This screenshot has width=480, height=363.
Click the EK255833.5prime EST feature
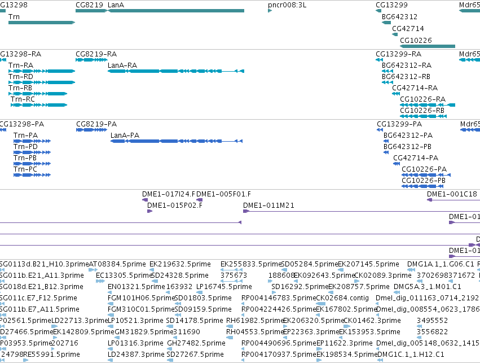coord(232,270)
